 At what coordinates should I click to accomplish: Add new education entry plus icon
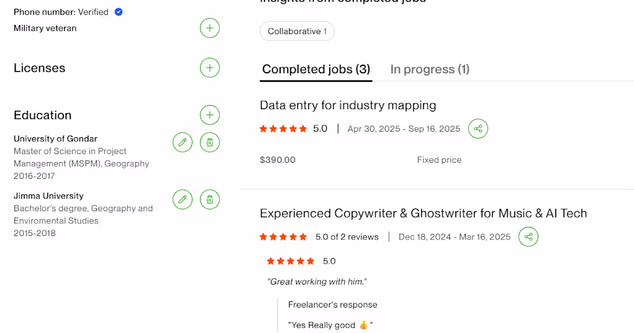pos(209,115)
